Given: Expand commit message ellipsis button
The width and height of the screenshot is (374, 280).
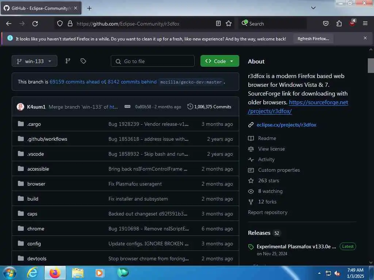Looking at the screenshot, I should pos(127,106).
